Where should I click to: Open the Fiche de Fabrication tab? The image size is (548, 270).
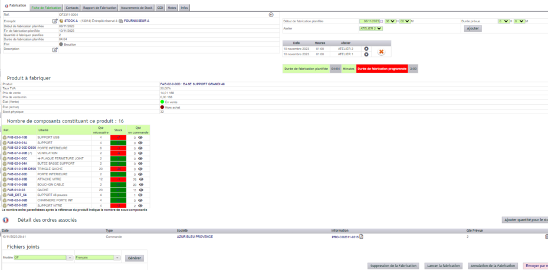[46, 8]
